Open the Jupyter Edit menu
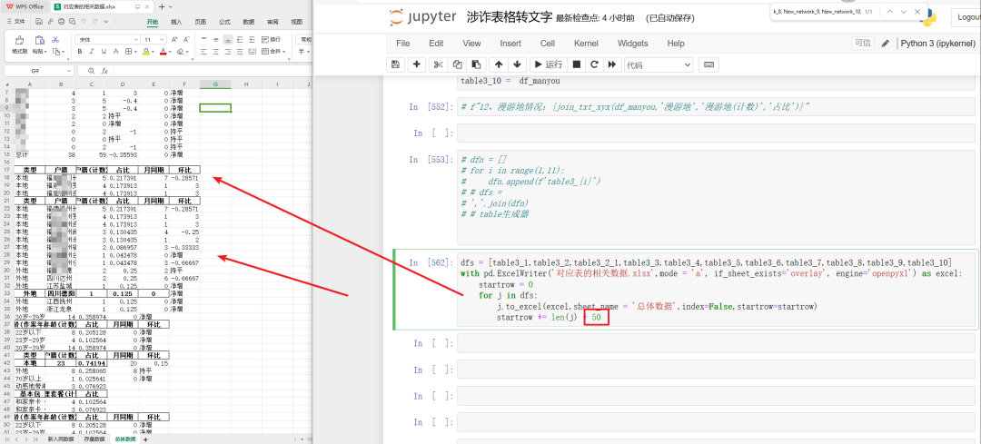Viewport: 981px width, 444px height. pos(436,44)
